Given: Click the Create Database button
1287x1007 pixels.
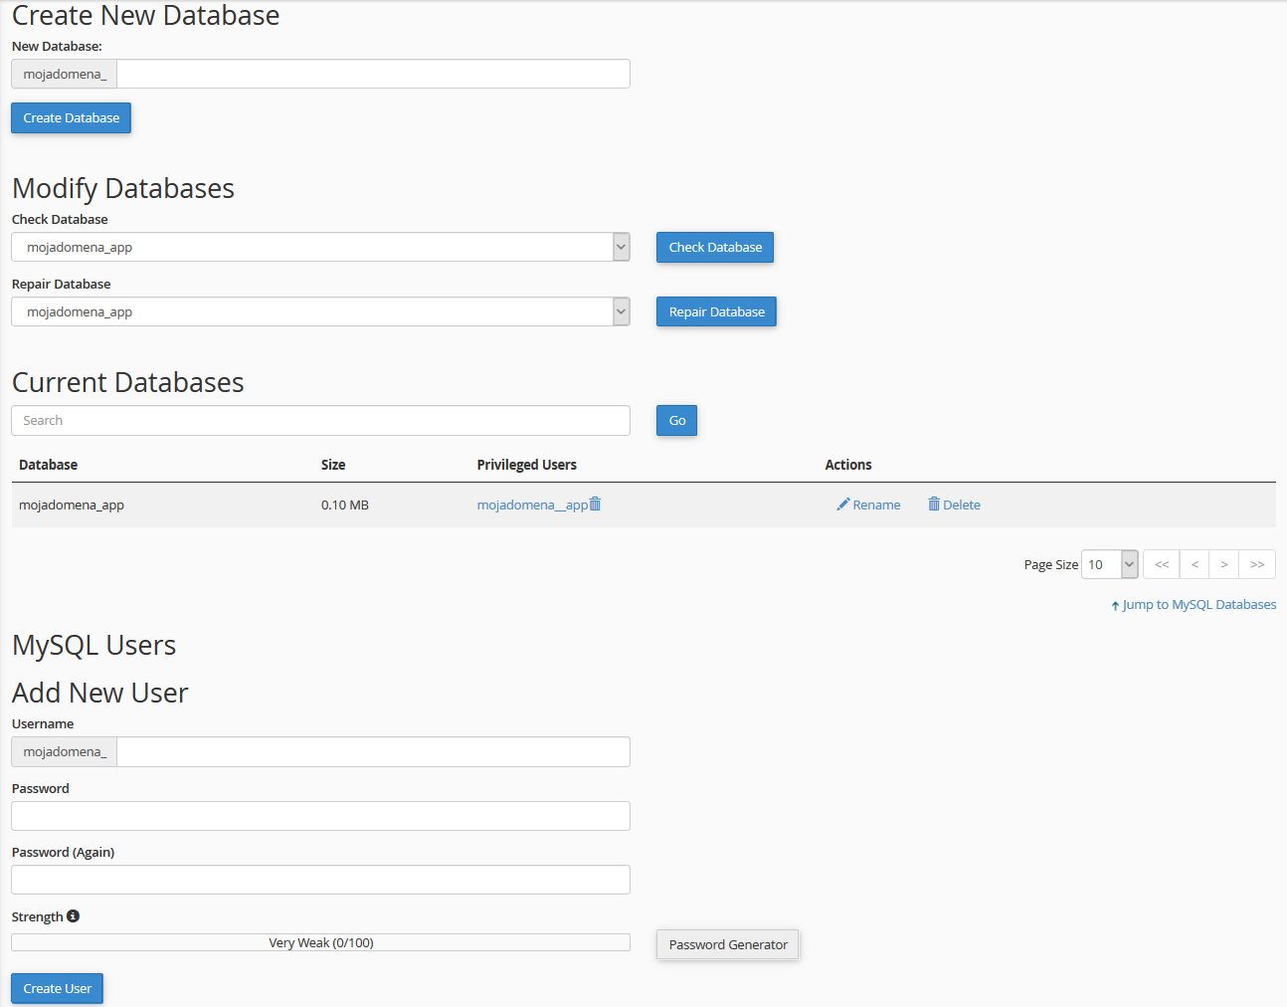Looking at the screenshot, I should (x=71, y=117).
